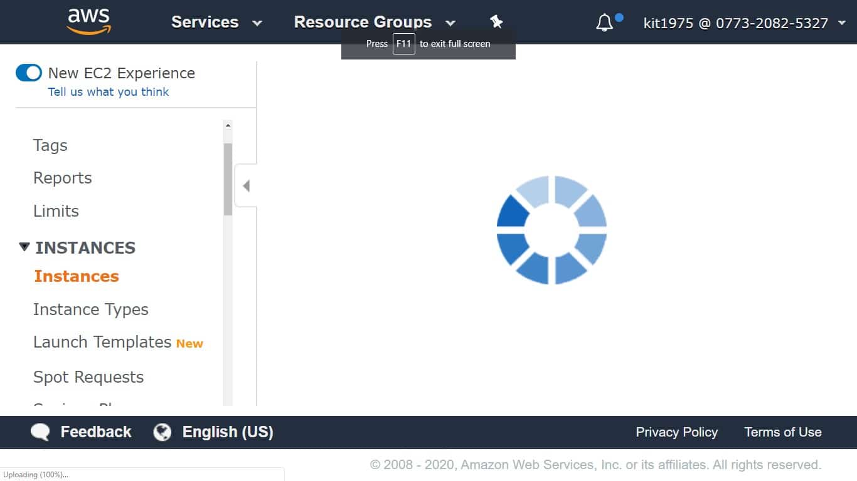Open the Tell us what you think link
The image size is (857, 481).
point(108,92)
